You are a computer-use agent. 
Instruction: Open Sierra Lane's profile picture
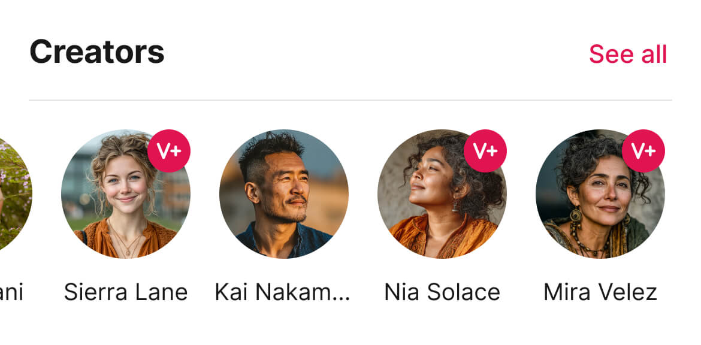126,194
